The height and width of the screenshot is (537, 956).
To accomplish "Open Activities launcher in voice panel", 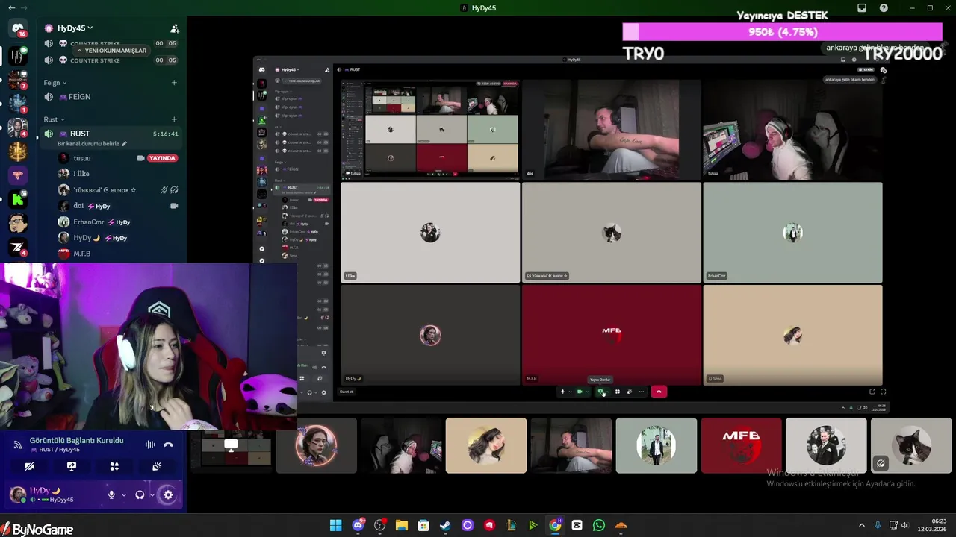I will click(x=114, y=466).
